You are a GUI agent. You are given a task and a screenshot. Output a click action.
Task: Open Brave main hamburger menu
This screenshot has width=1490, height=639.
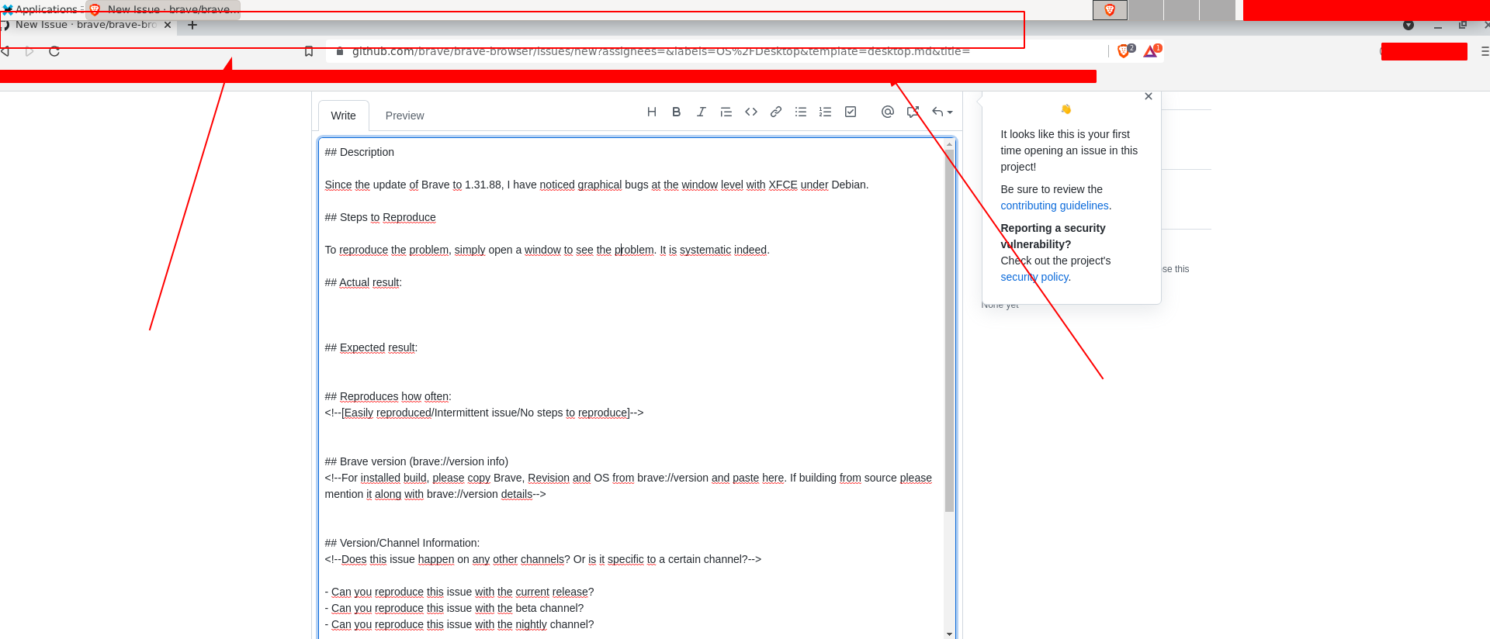[x=1485, y=51]
